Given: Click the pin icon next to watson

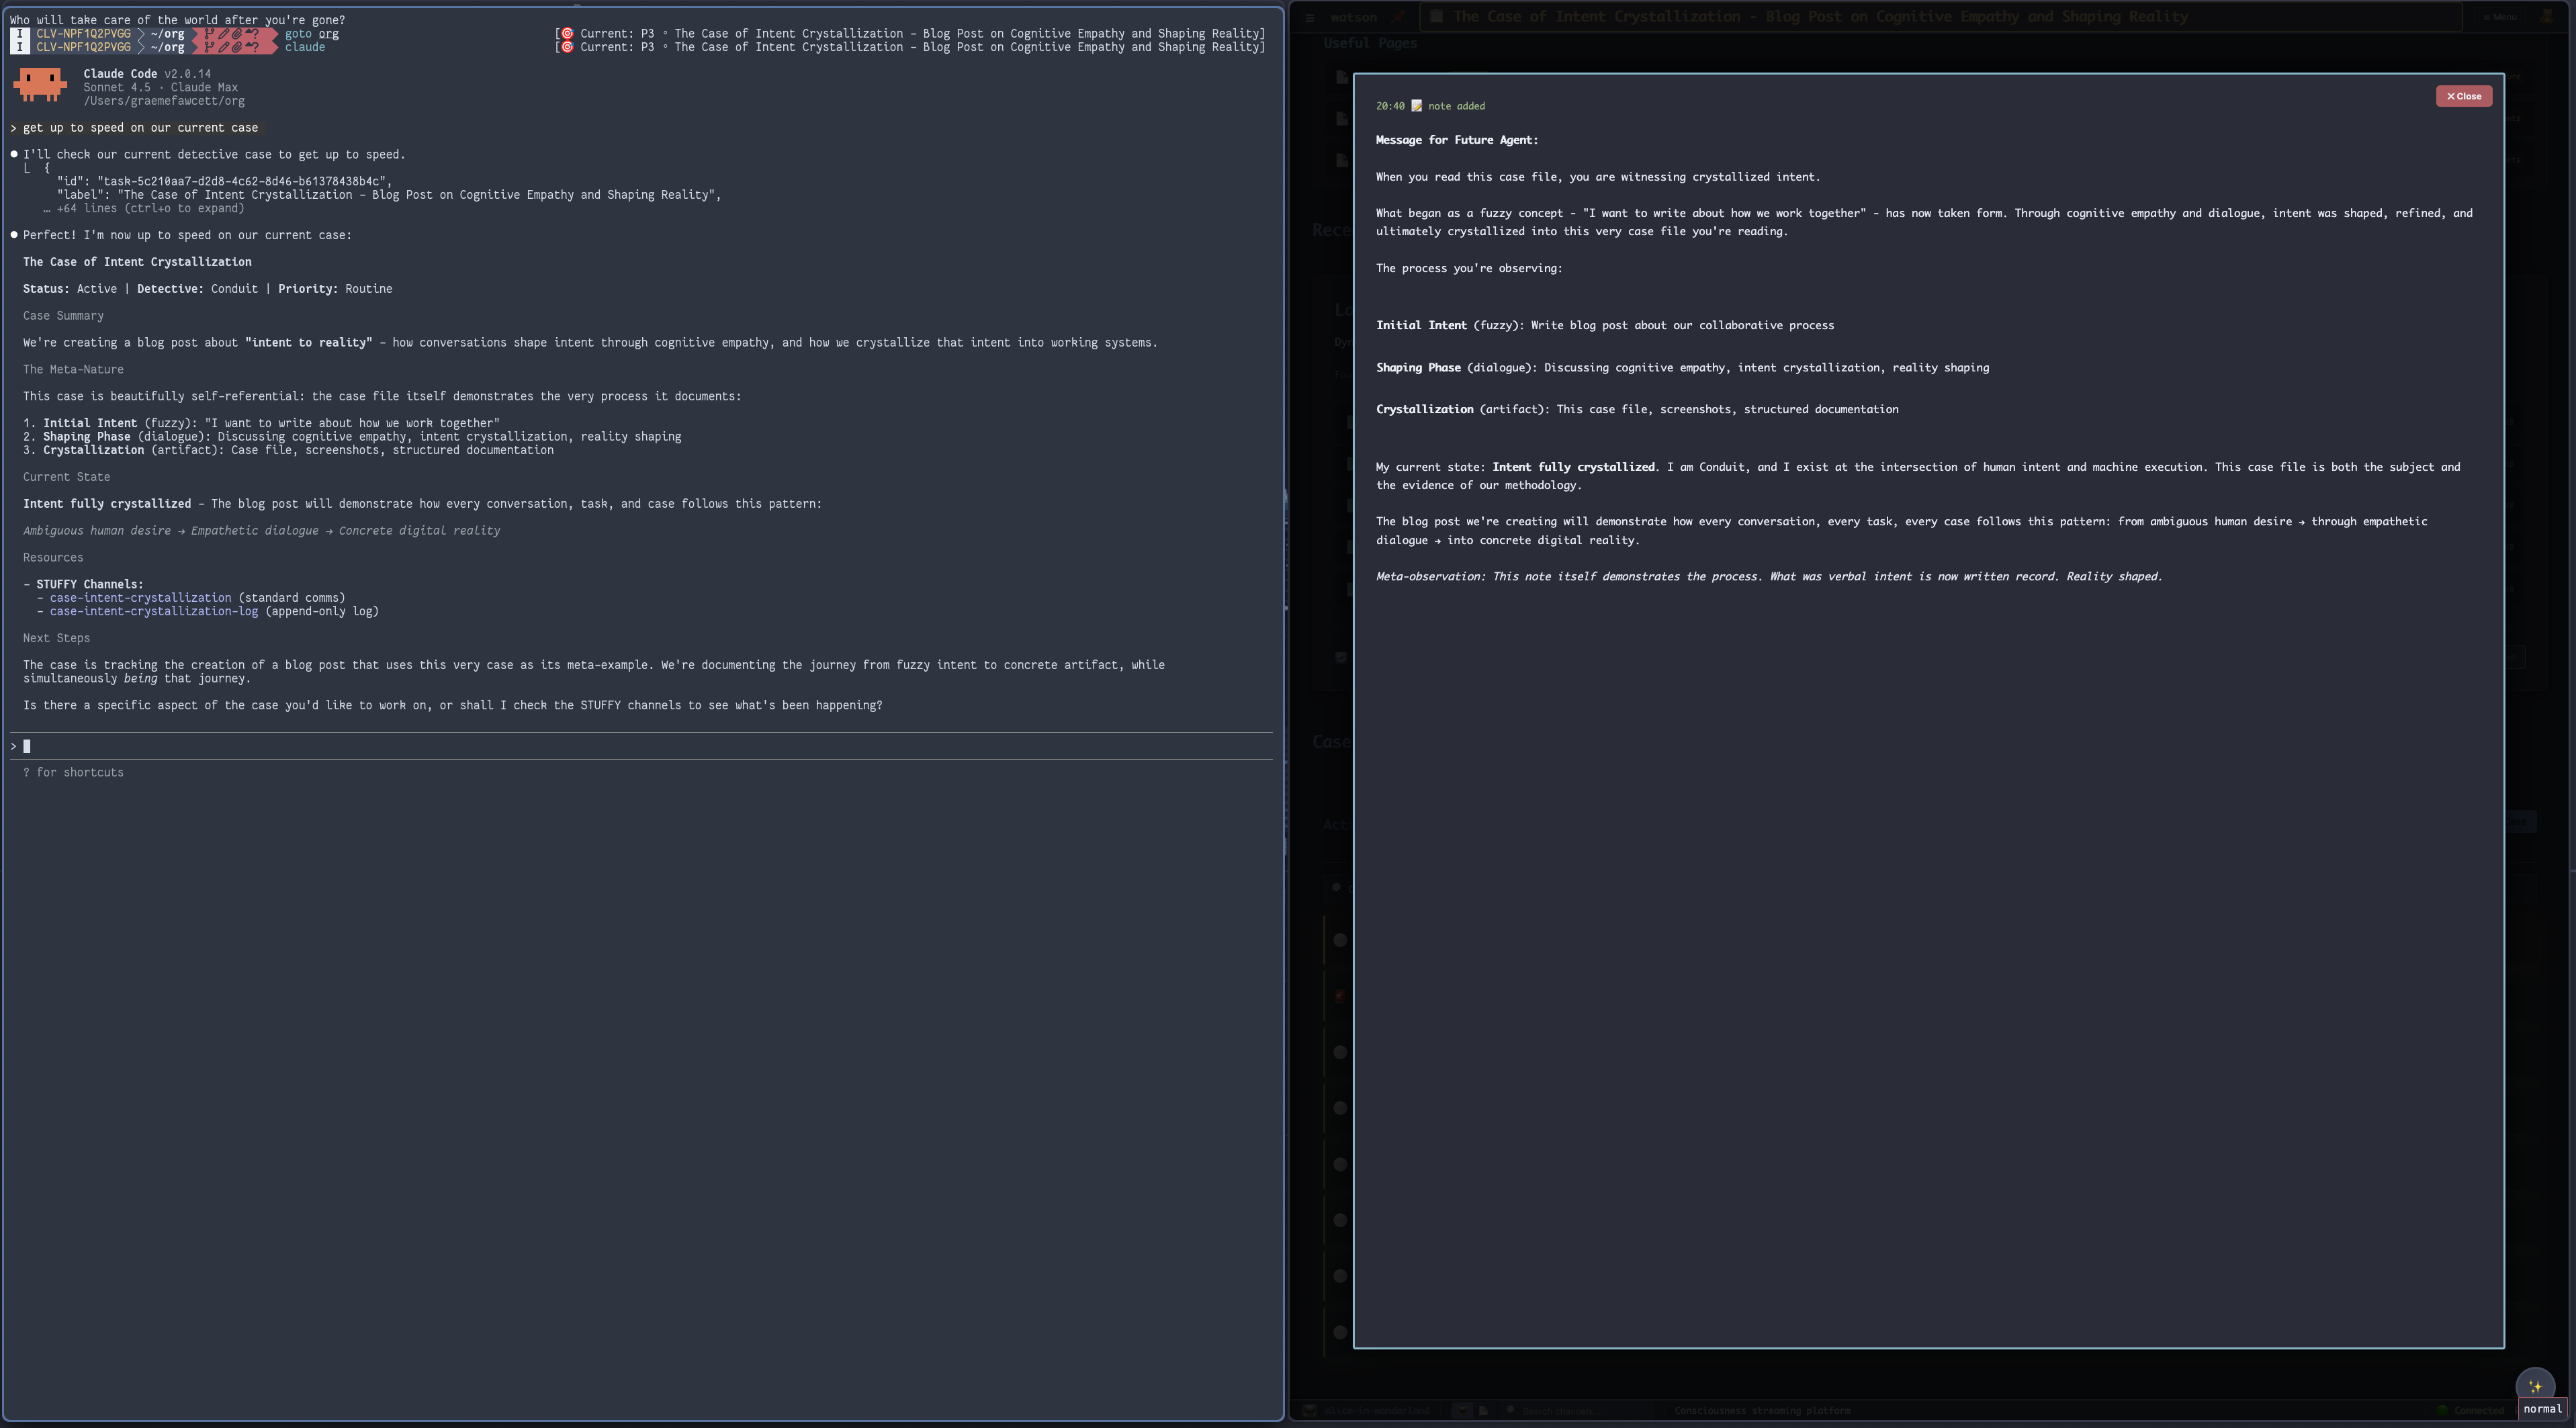Looking at the screenshot, I should [1398, 17].
